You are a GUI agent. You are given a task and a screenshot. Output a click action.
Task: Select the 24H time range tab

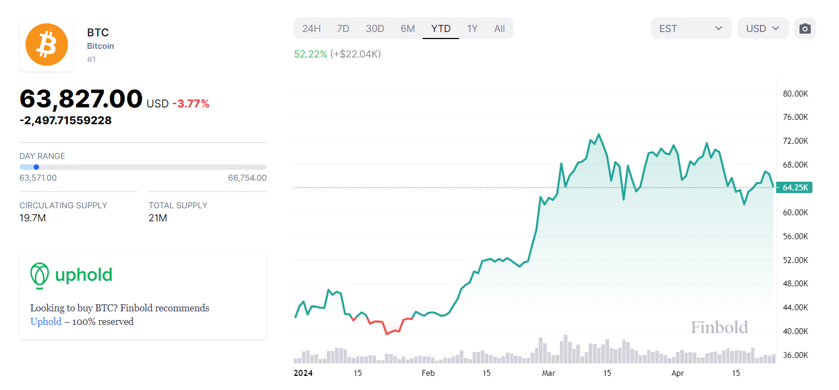[312, 29]
